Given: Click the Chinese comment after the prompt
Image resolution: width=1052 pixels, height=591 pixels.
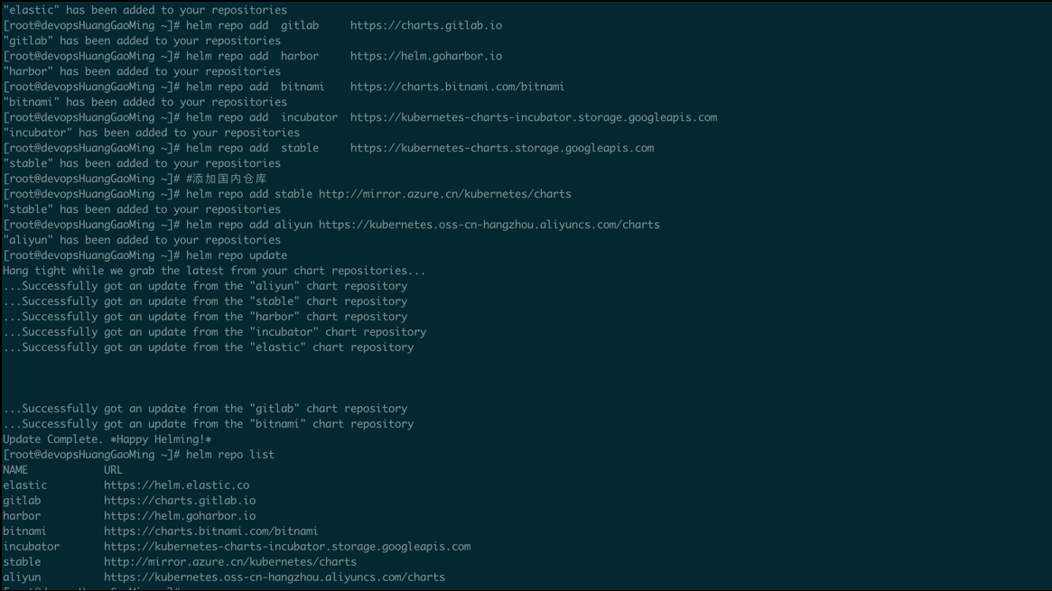Looking at the screenshot, I should pos(226,179).
